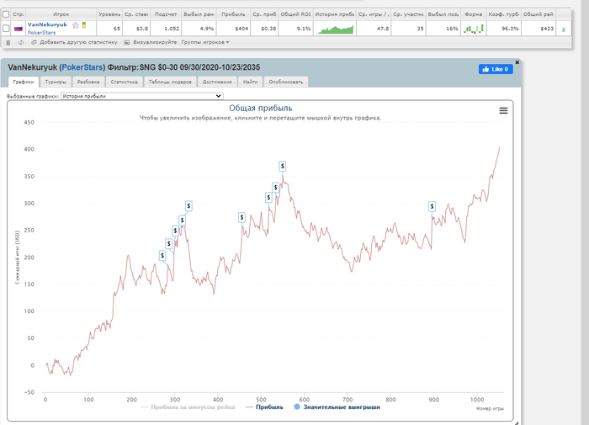
Task: Click the topmost $ marker at the chart peak
Action: [283, 166]
